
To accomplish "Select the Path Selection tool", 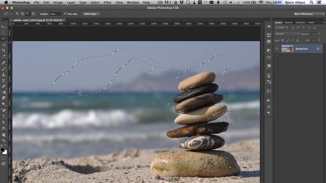I will click(x=4, y=123).
